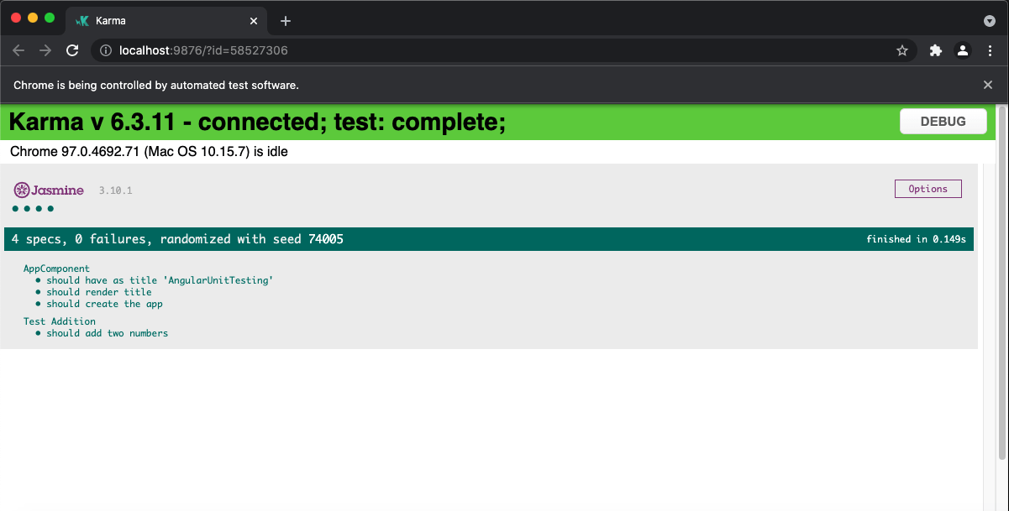The width and height of the screenshot is (1009, 511).
Task: Select the AppComponent suite heading
Action: tap(57, 268)
